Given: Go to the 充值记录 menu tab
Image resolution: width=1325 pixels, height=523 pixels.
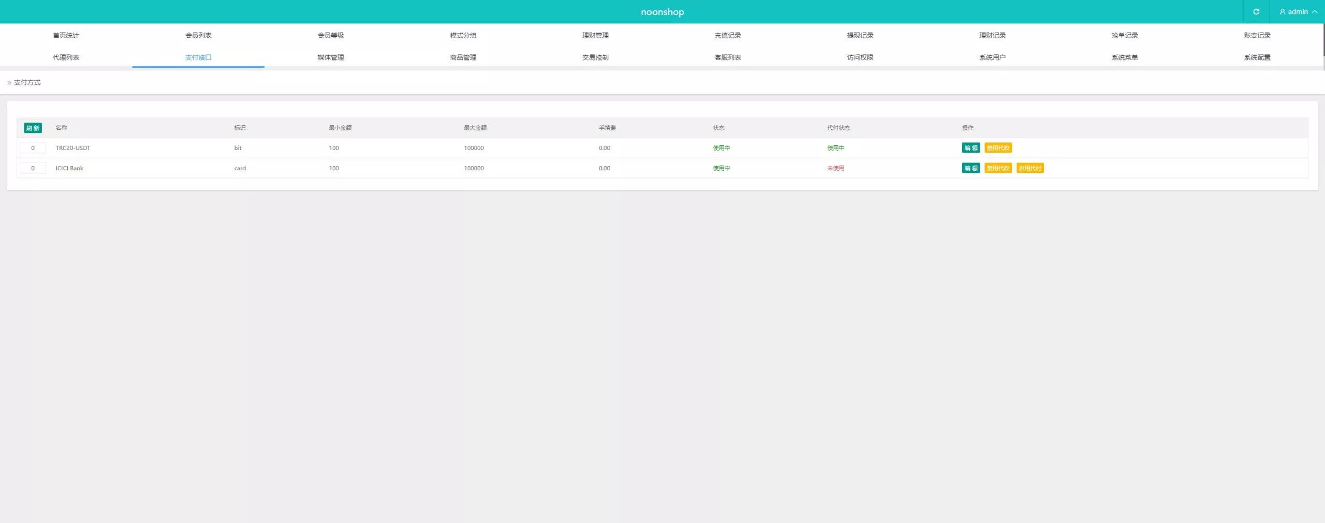Looking at the screenshot, I should coord(728,35).
